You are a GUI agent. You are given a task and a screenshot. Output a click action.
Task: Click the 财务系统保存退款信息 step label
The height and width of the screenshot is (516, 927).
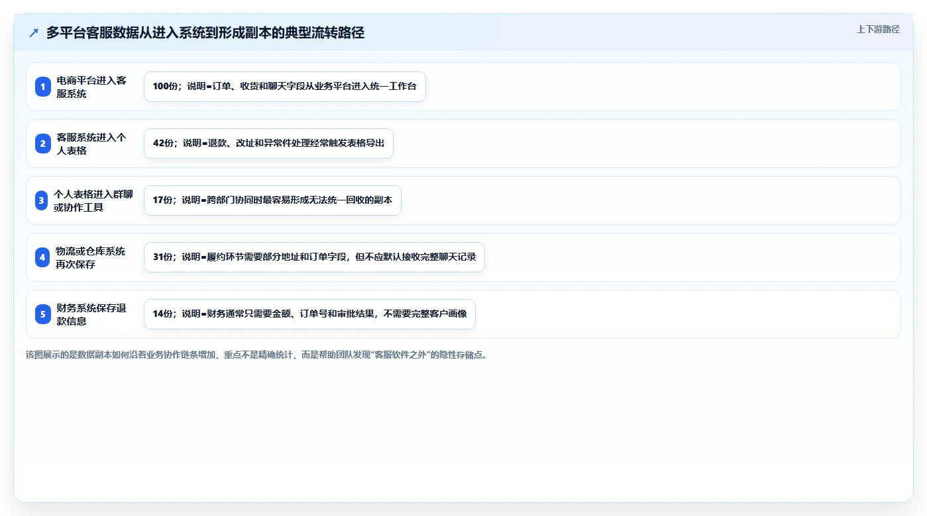pyautogui.click(x=91, y=314)
